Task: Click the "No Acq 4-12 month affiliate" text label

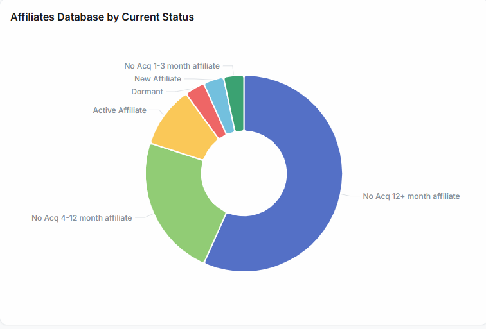Action: click(x=82, y=218)
